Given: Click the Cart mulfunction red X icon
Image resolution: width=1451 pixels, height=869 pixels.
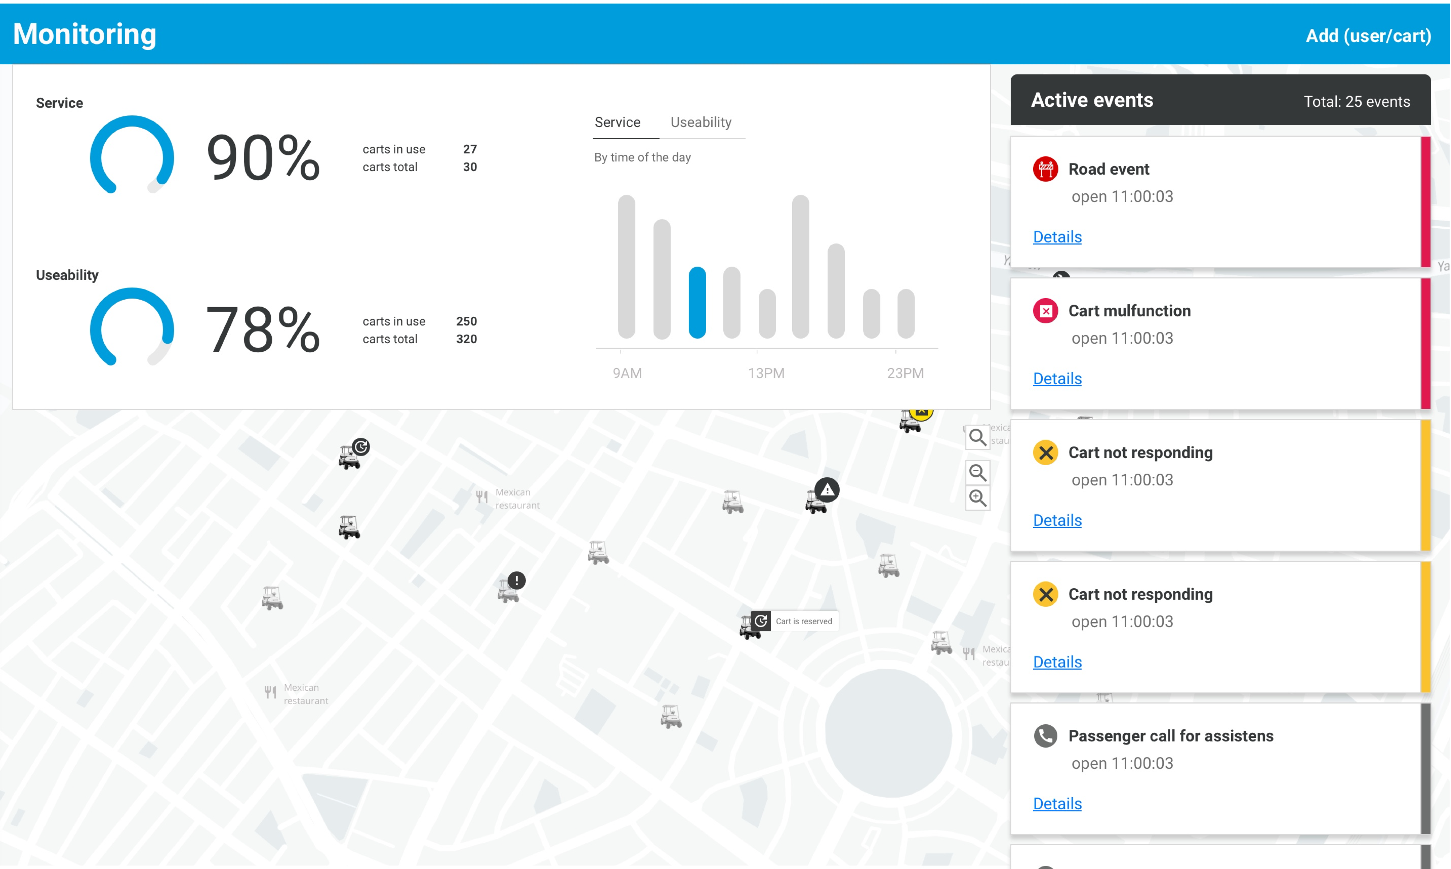Looking at the screenshot, I should click(x=1045, y=311).
